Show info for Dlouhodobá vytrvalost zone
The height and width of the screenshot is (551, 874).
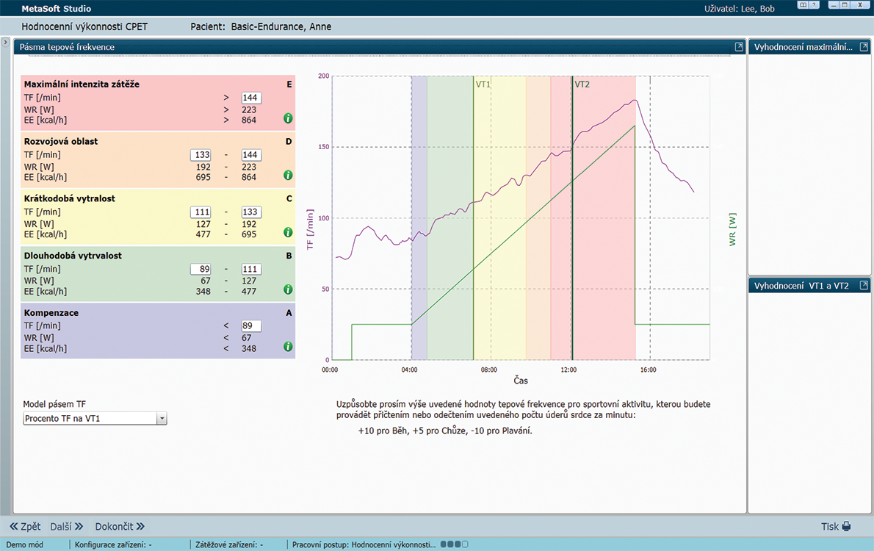tap(288, 289)
